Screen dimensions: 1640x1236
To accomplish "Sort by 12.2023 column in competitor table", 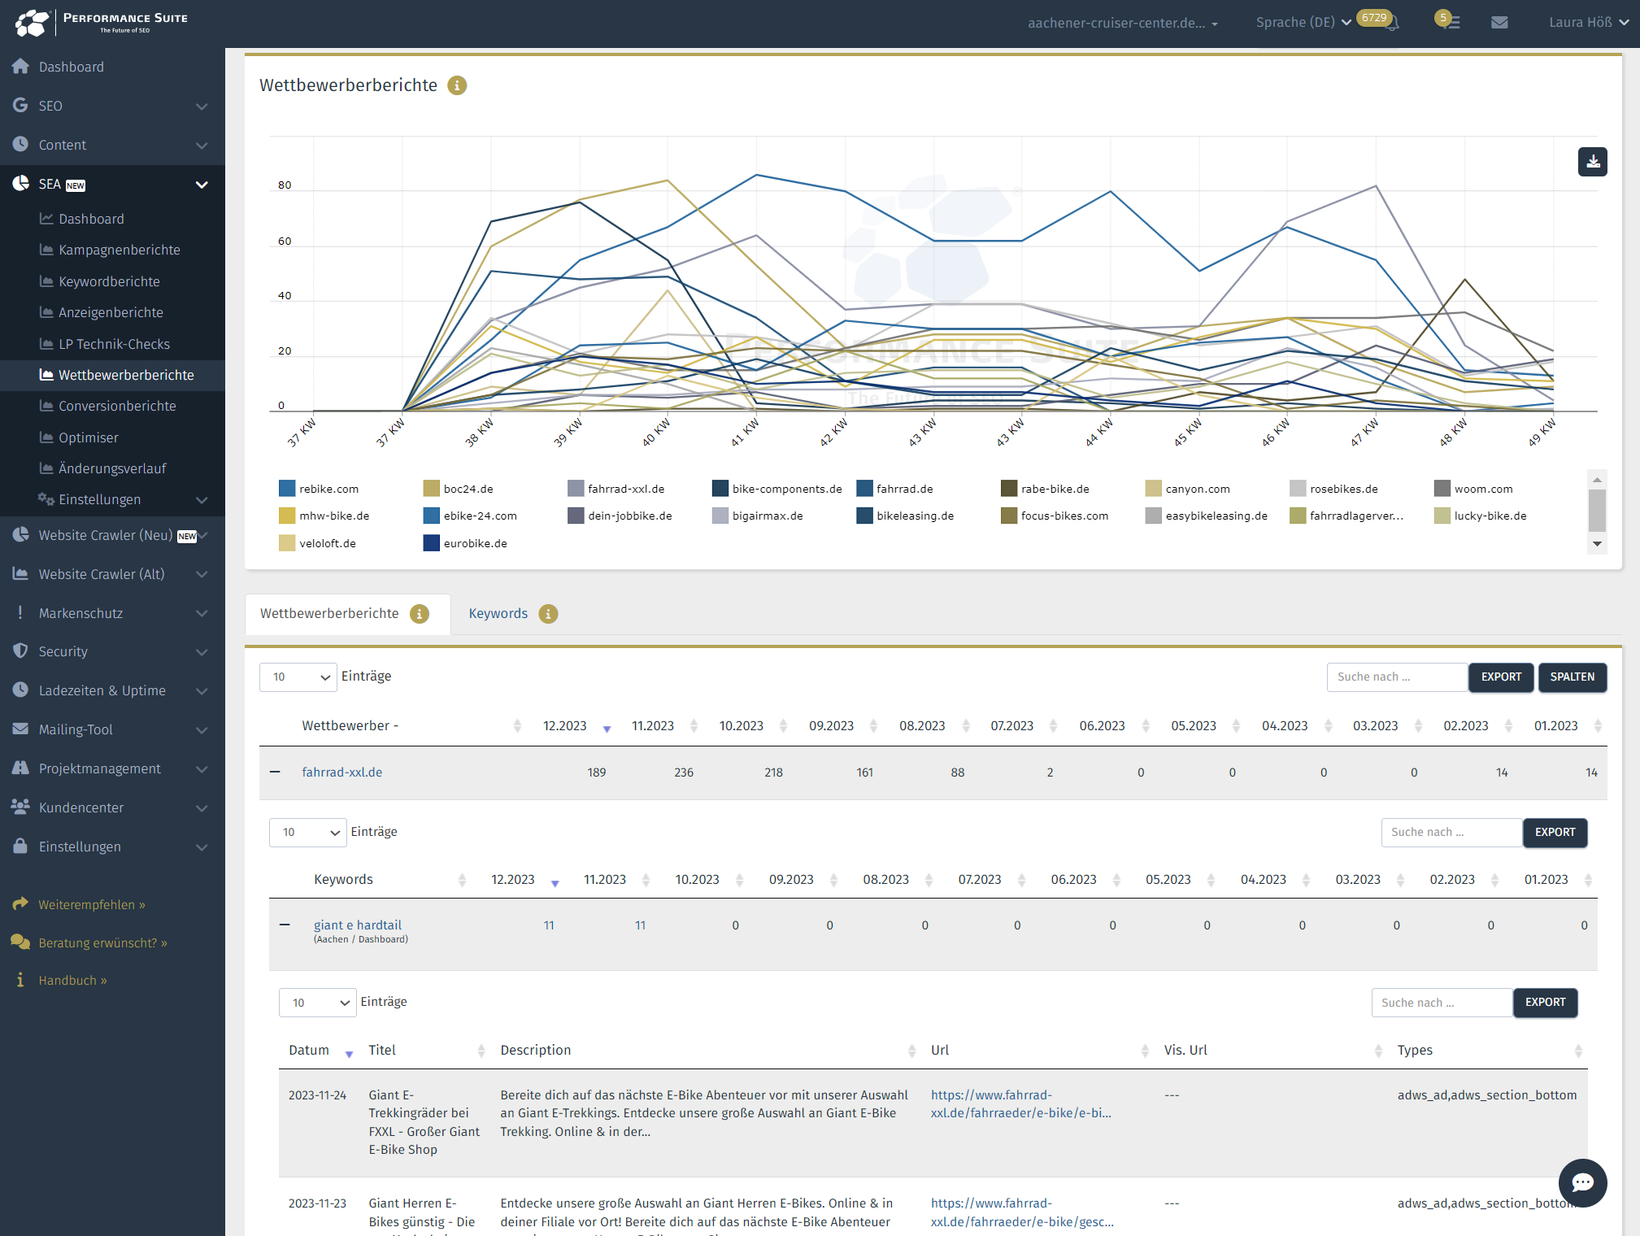I will click(576, 726).
